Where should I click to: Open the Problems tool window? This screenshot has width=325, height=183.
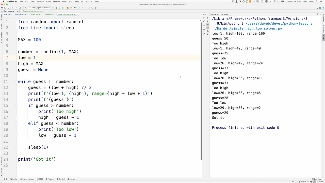pyautogui.click(x=50, y=179)
